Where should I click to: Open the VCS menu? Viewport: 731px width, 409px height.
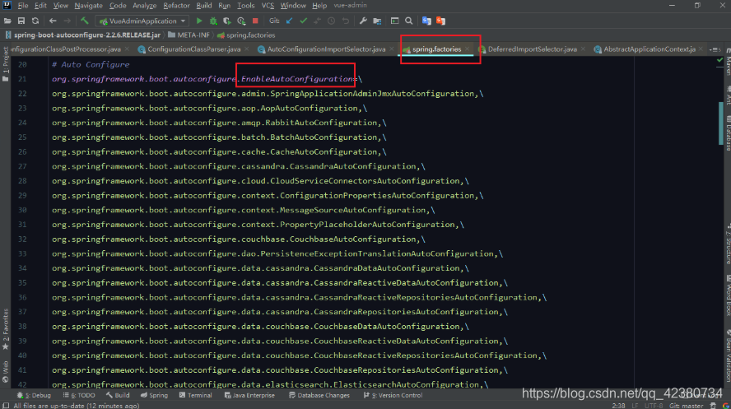tap(268, 6)
